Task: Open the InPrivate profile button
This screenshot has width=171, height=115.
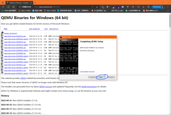Action: pos(158,7)
